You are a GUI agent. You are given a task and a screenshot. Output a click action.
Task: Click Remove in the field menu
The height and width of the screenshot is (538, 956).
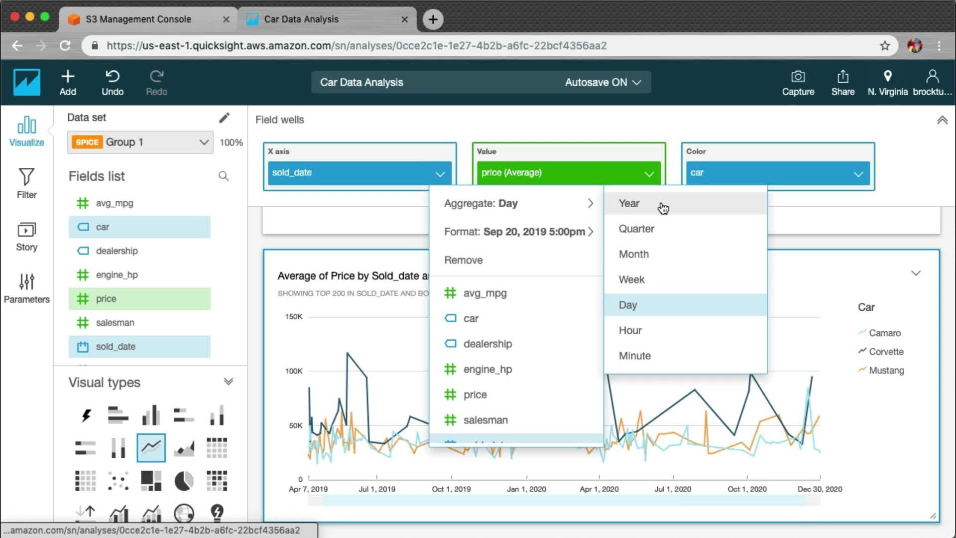click(463, 260)
